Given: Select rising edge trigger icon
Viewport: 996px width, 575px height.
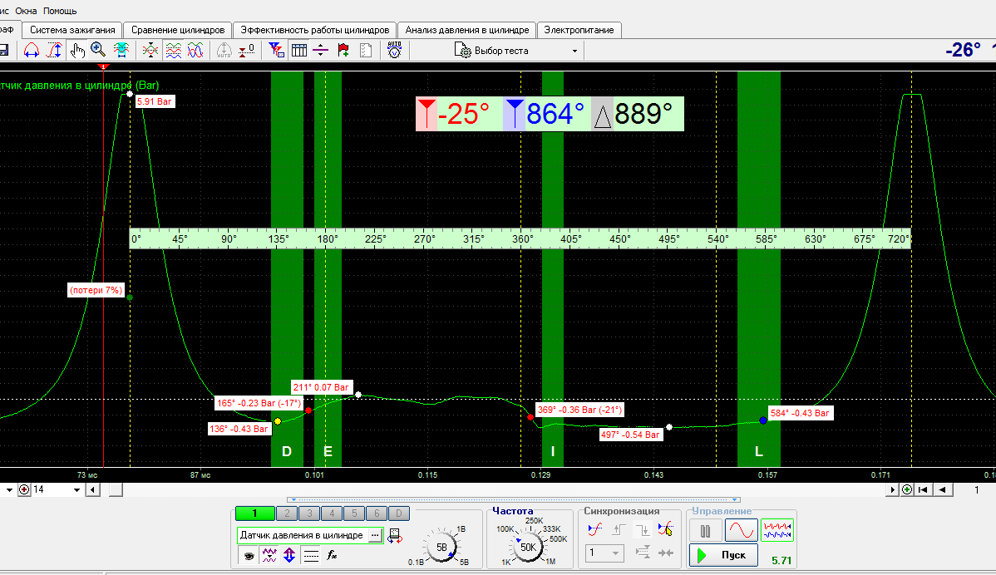Looking at the screenshot, I should pyautogui.click(x=619, y=528).
